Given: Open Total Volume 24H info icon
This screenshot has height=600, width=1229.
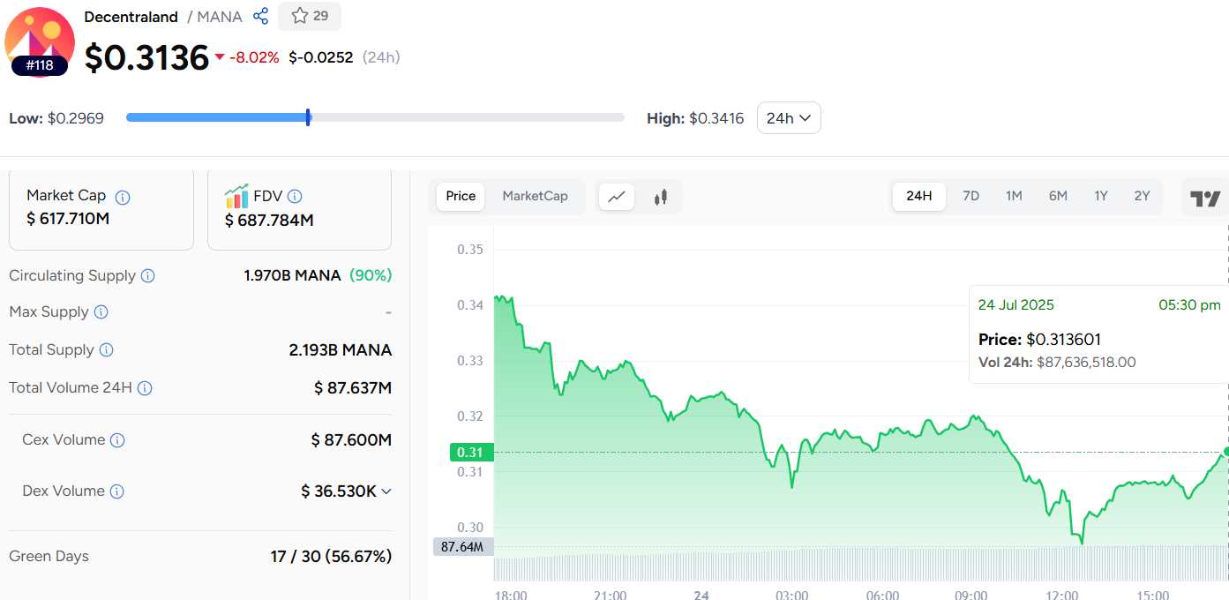Looking at the screenshot, I should tap(145, 388).
